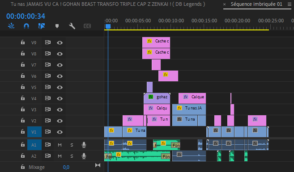Hide V9 track output with eye
Image resolution: width=294 pixels, height=172 pixels.
60,43
